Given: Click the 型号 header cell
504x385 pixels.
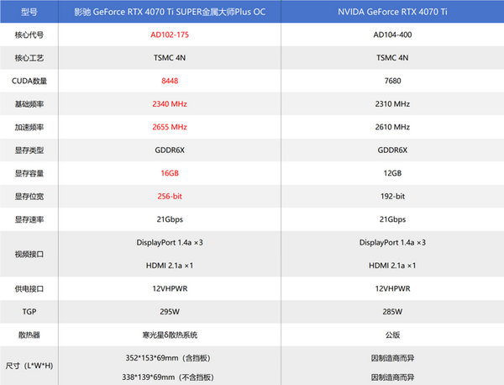Looking at the screenshot, I should (x=28, y=12).
